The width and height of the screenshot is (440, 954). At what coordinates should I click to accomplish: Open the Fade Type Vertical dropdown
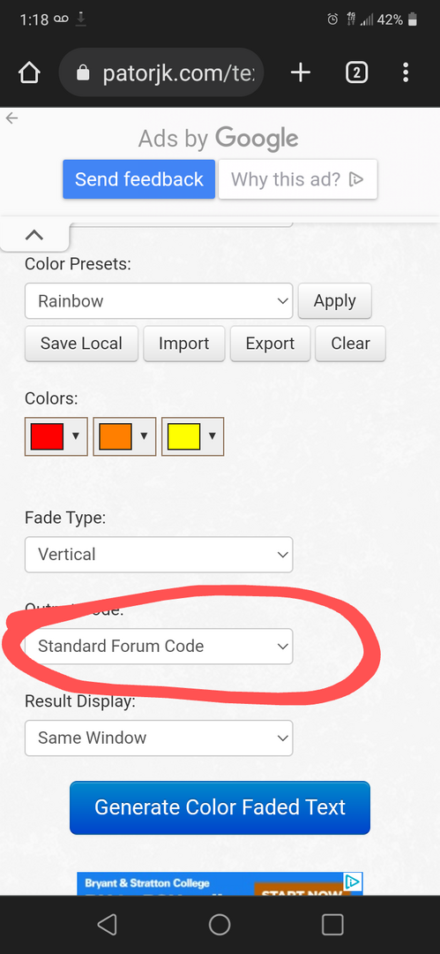pyautogui.click(x=159, y=554)
